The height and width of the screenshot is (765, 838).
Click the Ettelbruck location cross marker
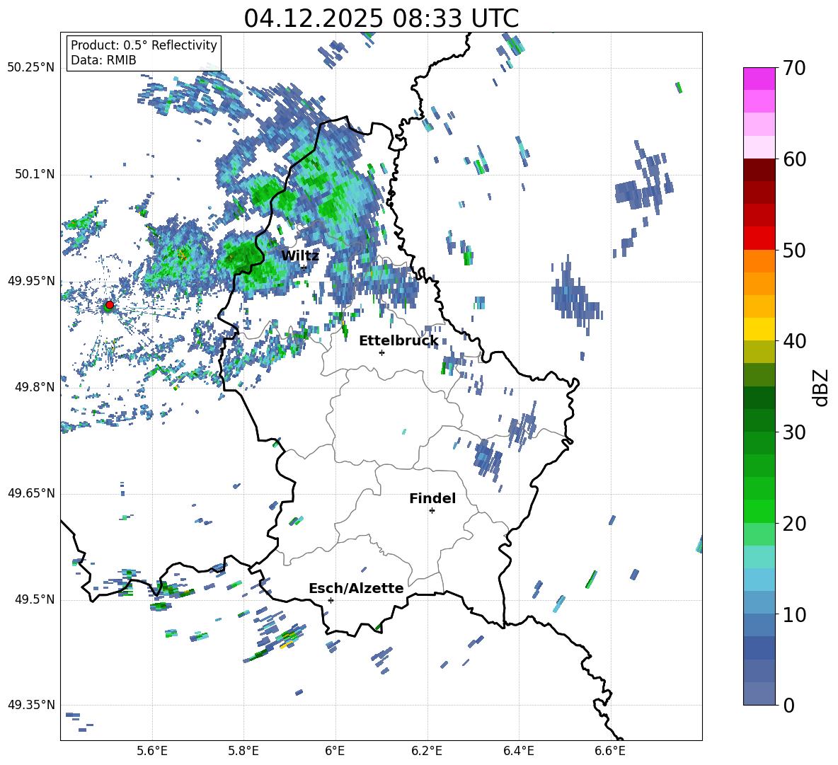tap(381, 352)
